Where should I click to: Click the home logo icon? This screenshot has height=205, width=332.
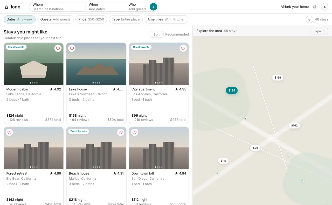tap(6, 7)
